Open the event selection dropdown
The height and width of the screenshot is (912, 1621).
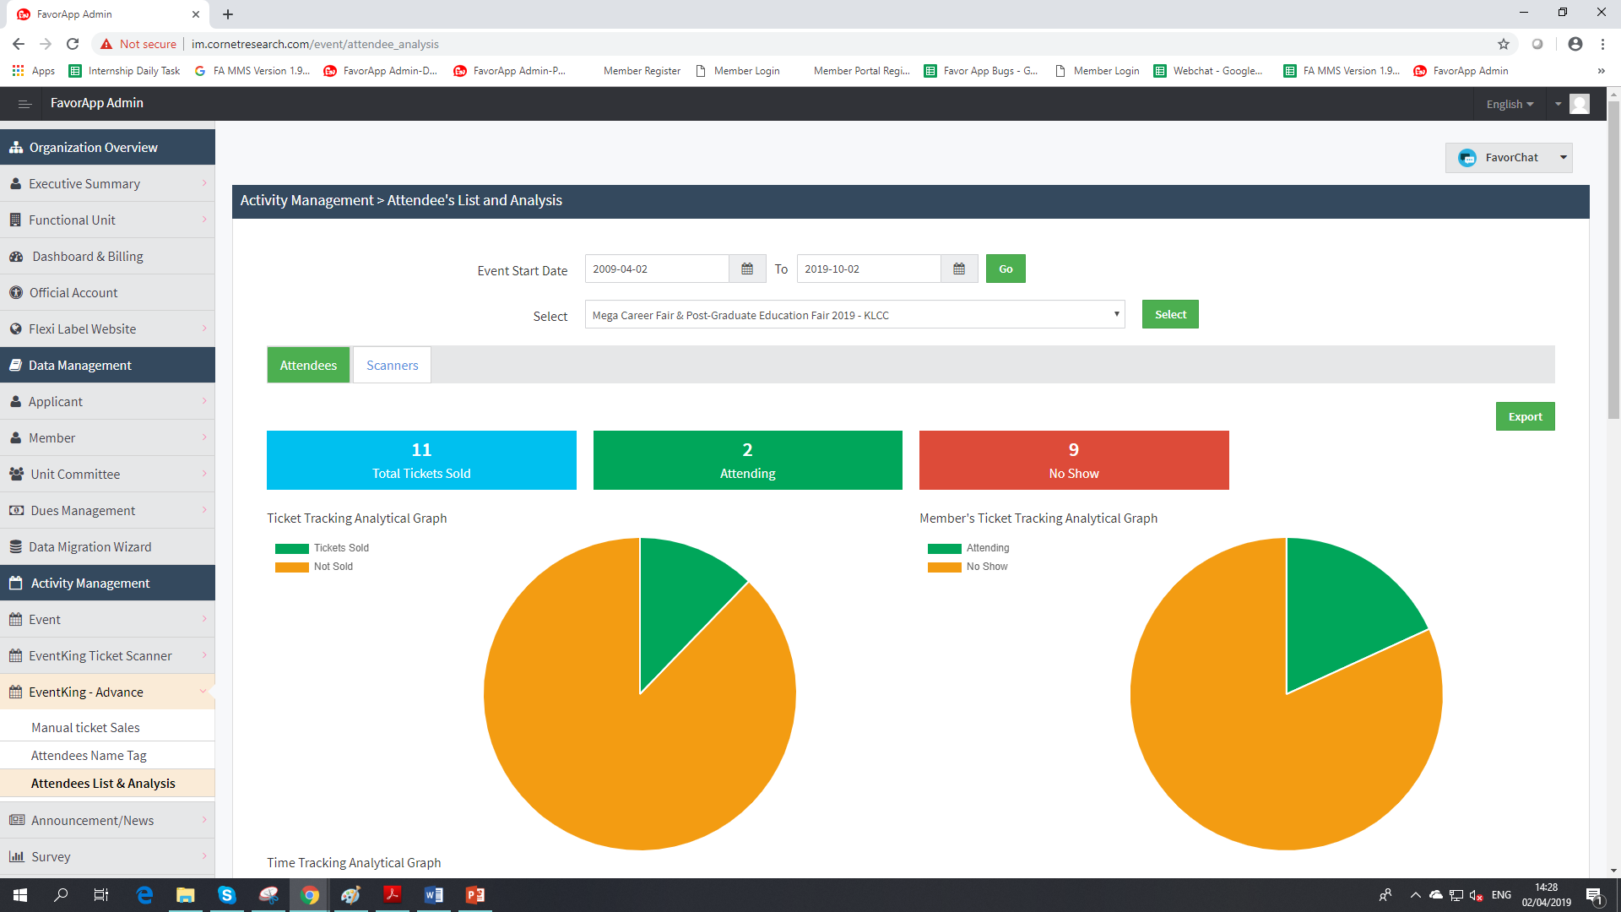tap(854, 315)
